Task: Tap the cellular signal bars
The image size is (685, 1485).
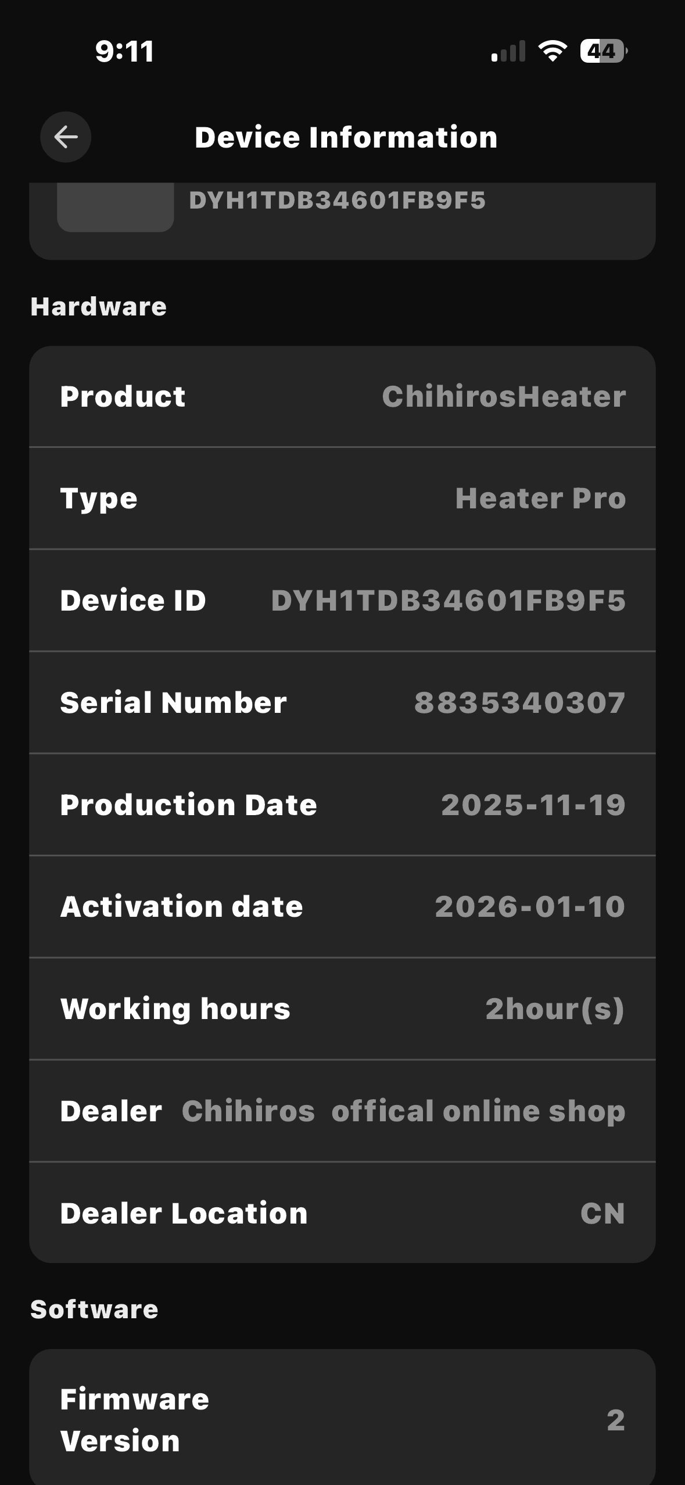Action: 508,51
